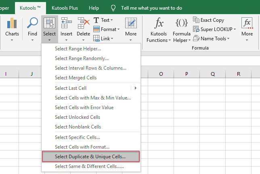The width and height of the screenshot is (260, 174).
Task: Expand the Text dropdown
Action: pyautogui.click(x=111, y=20)
